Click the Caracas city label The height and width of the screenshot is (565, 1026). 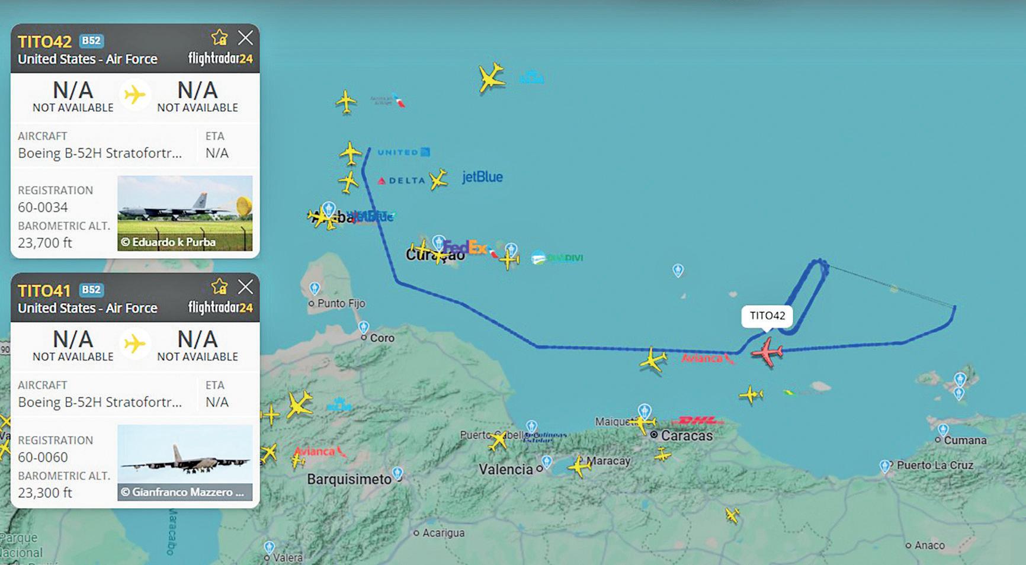click(x=687, y=436)
